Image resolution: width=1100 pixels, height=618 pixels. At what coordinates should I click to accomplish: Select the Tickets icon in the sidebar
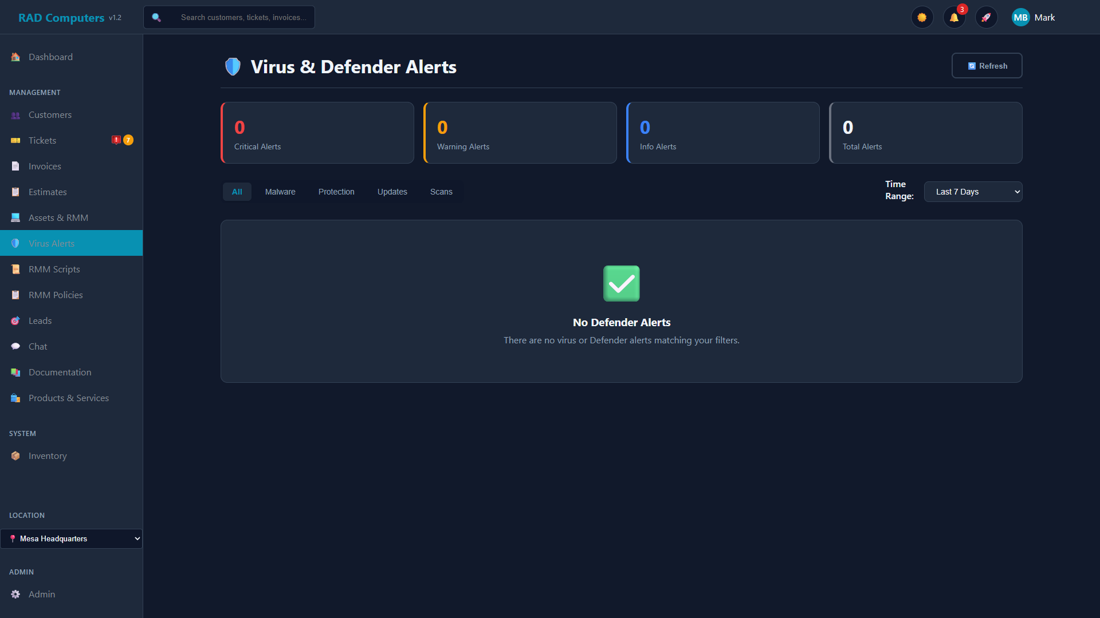pyautogui.click(x=15, y=140)
